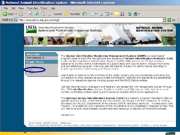The image size is (180, 135).
Task: Click the Help link under Public Tools
Action: [32, 73]
